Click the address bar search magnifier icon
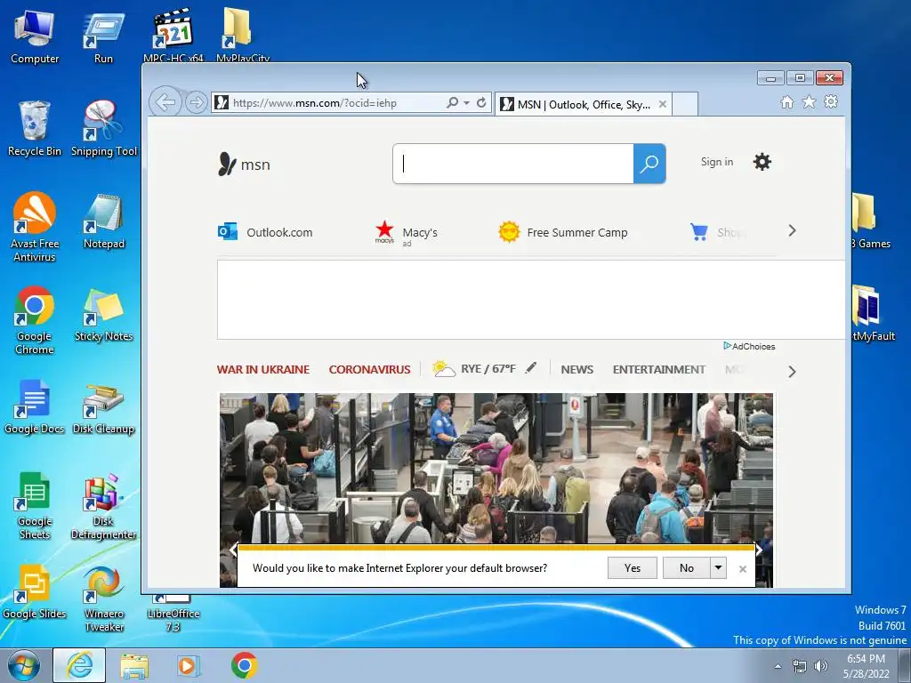Image resolution: width=911 pixels, height=683 pixels. (452, 103)
